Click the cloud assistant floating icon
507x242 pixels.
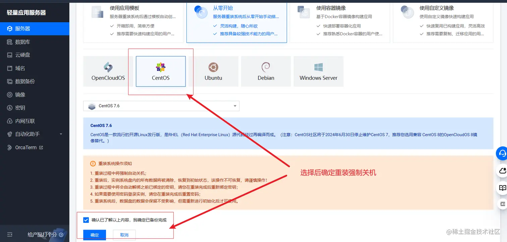point(502,171)
